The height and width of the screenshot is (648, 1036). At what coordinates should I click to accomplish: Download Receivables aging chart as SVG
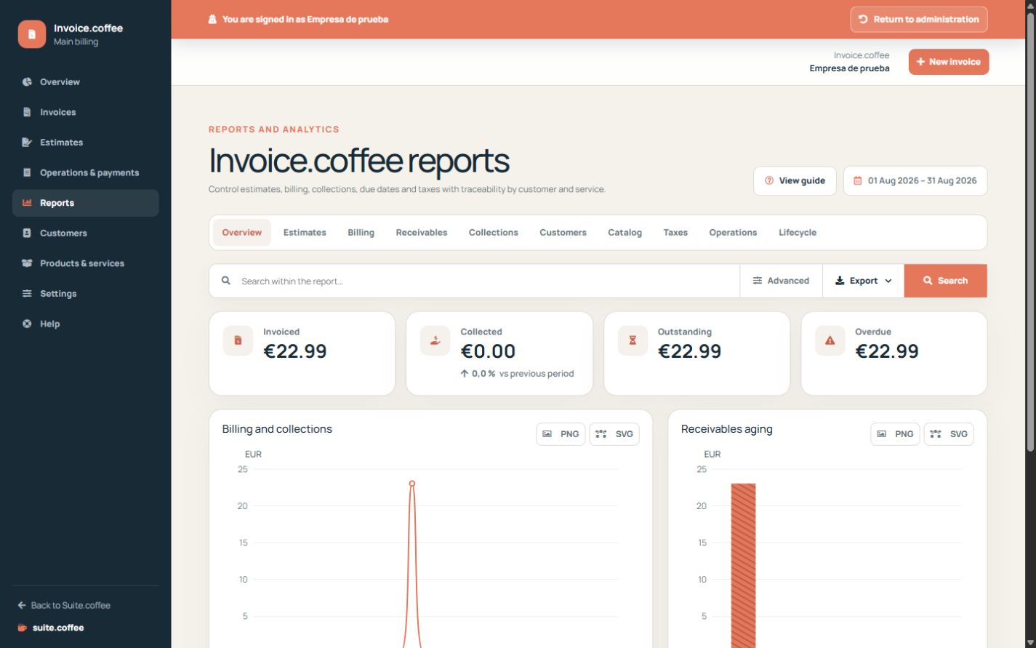(949, 434)
